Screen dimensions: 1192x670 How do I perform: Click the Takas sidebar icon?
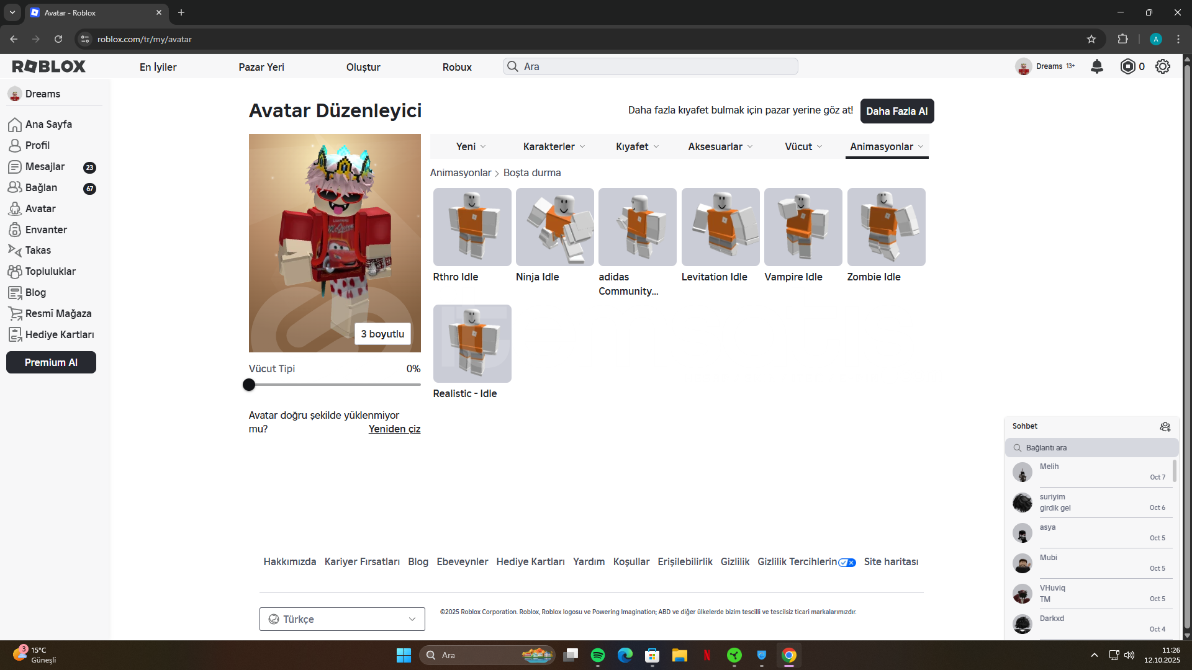(x=15, y=250)
